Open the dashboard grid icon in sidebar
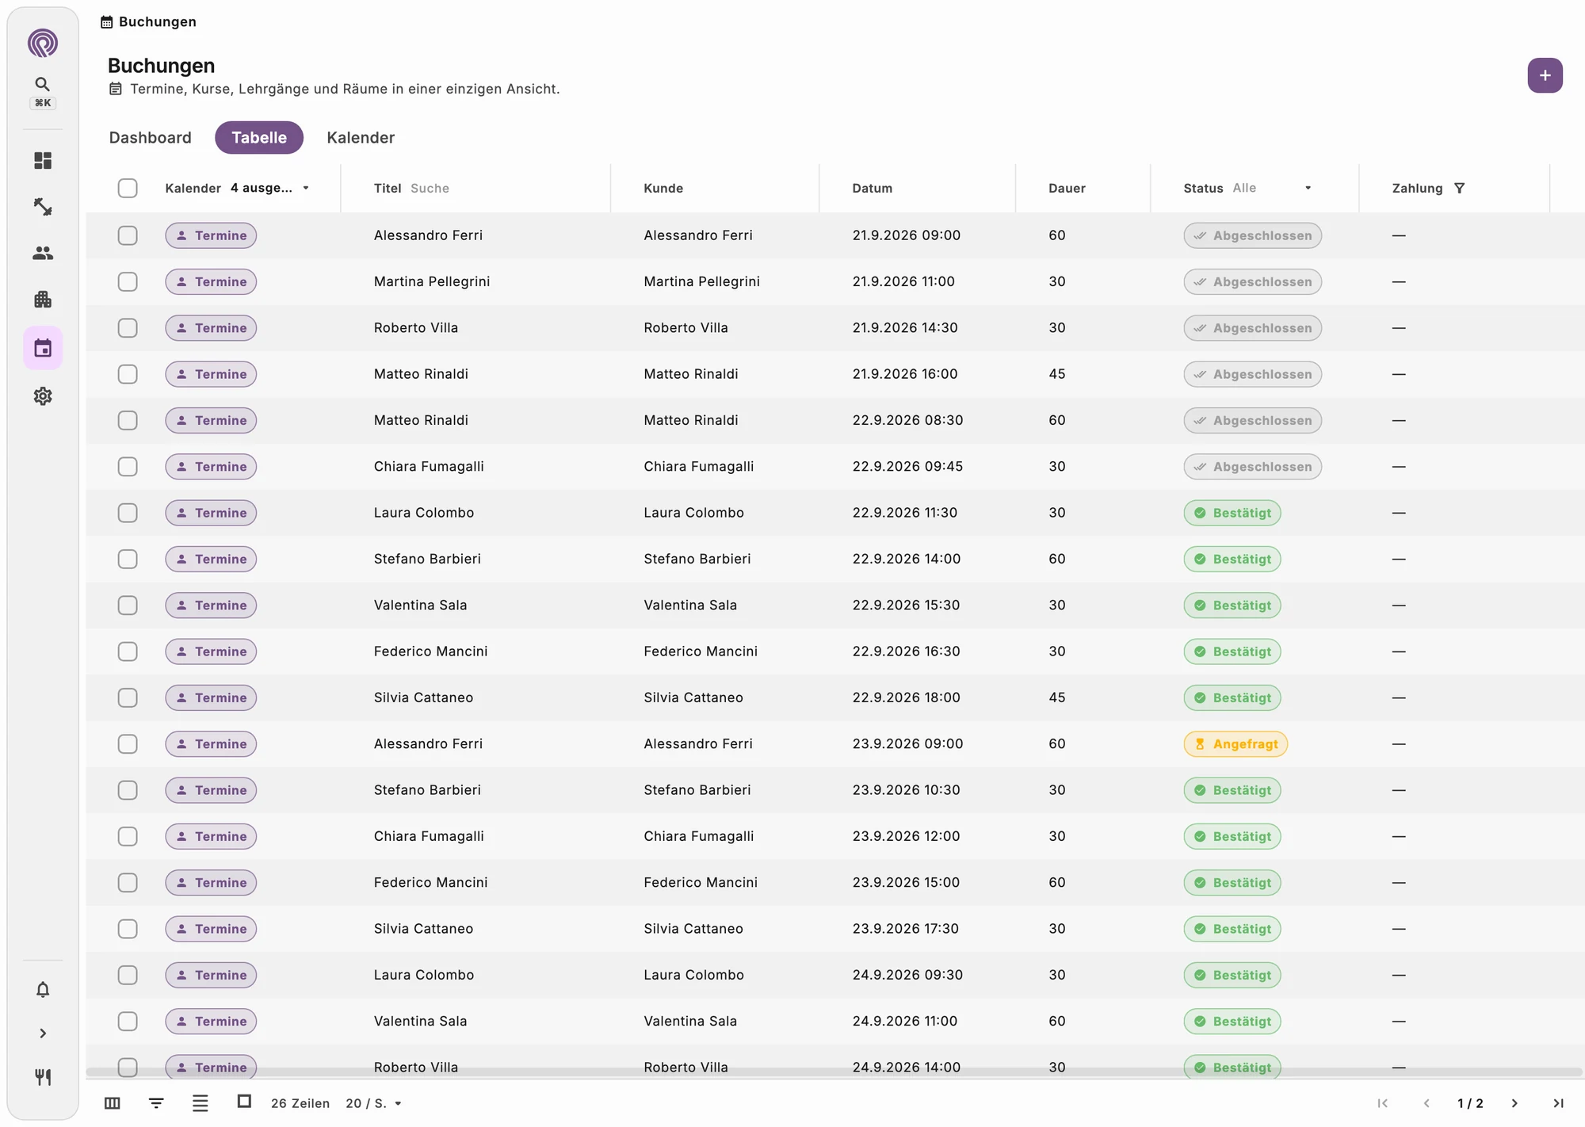 (x=43, y=161)
